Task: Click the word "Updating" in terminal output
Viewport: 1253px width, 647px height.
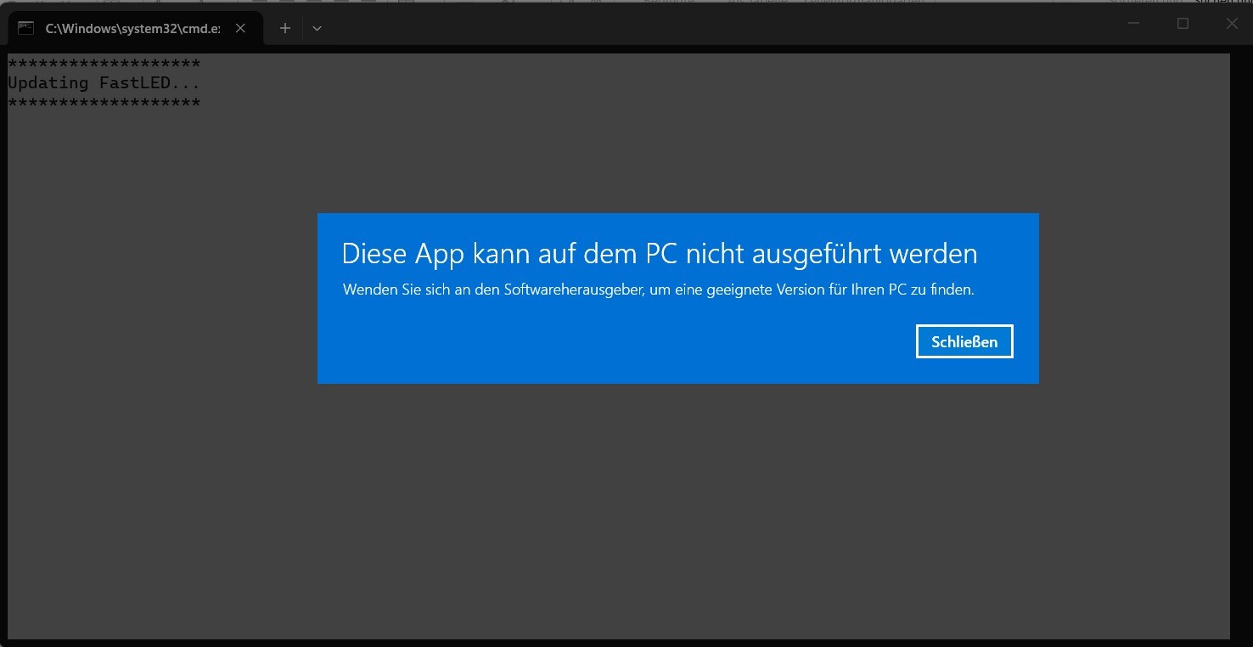Action: [48, 82]
